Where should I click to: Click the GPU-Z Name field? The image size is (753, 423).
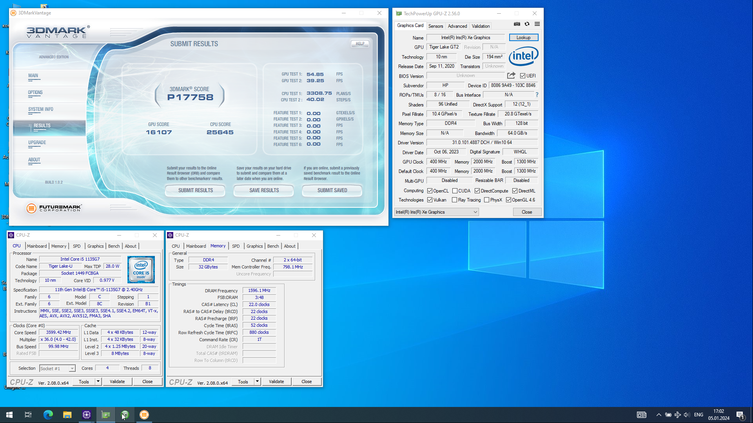click(x=466, y=38)
